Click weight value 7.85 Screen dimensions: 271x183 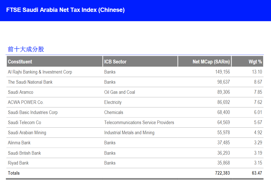[258, 92]
